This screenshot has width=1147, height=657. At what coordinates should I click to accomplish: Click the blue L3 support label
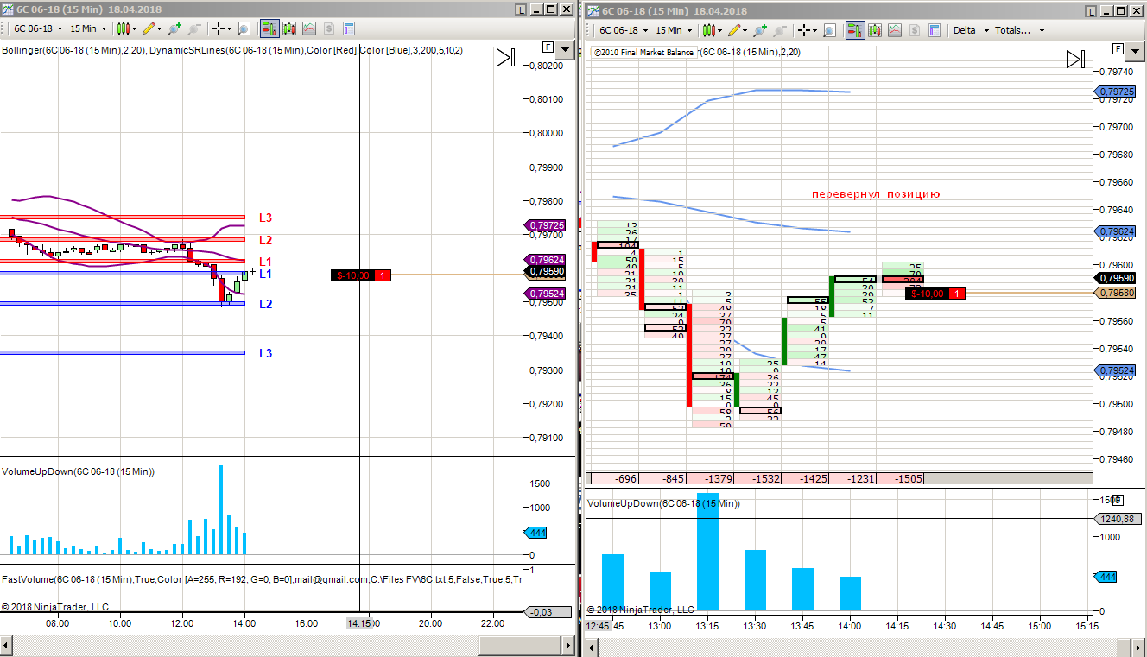pos(265,353)
